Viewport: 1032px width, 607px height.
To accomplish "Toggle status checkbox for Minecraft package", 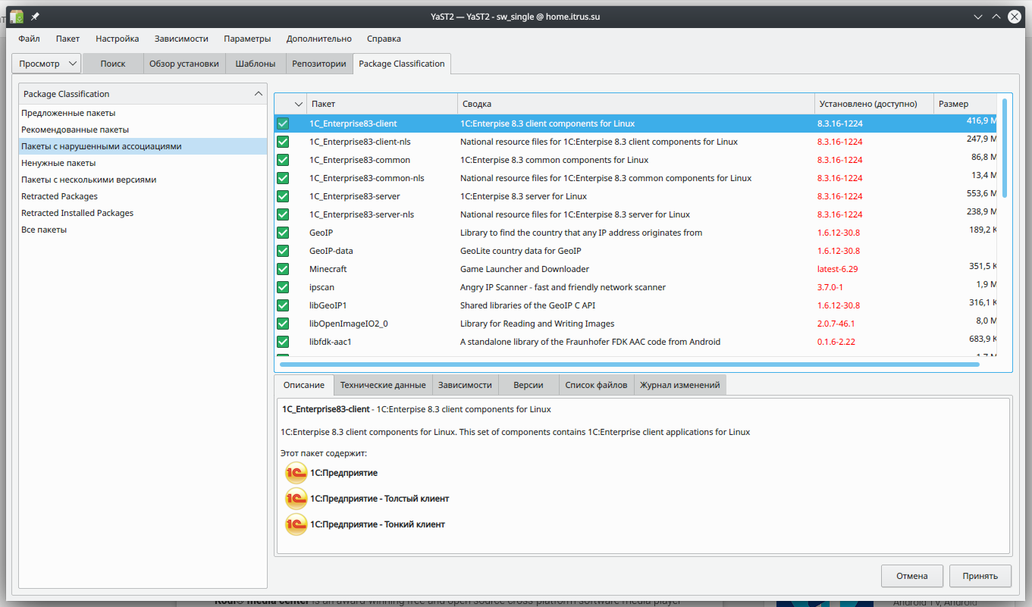I will coord(283,269).
